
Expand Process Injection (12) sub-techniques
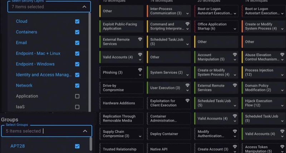(282, 75)
